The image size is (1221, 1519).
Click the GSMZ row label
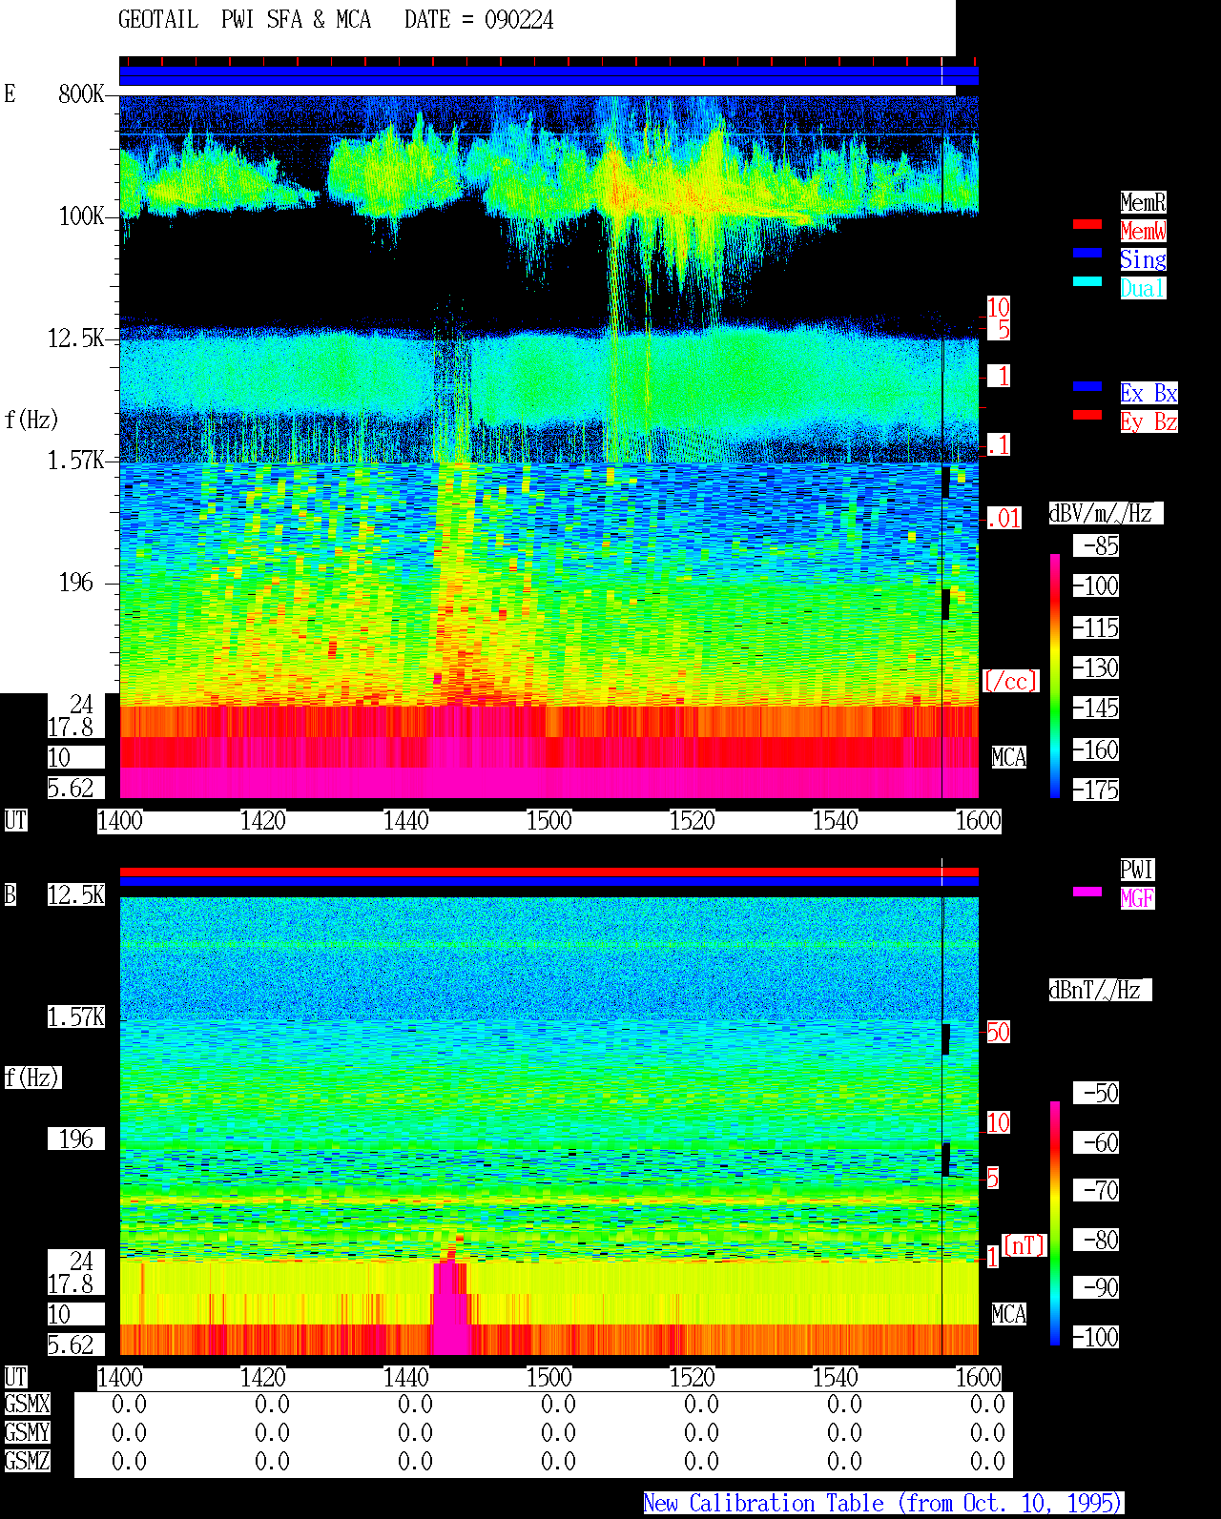(x=27, y=1461)
